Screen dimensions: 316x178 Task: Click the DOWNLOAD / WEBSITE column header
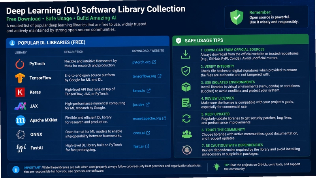(148, 51)
